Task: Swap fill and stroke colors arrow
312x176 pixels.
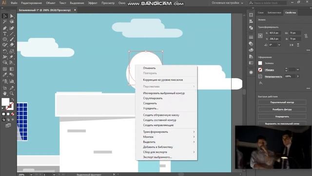Action: coord(13,99)
